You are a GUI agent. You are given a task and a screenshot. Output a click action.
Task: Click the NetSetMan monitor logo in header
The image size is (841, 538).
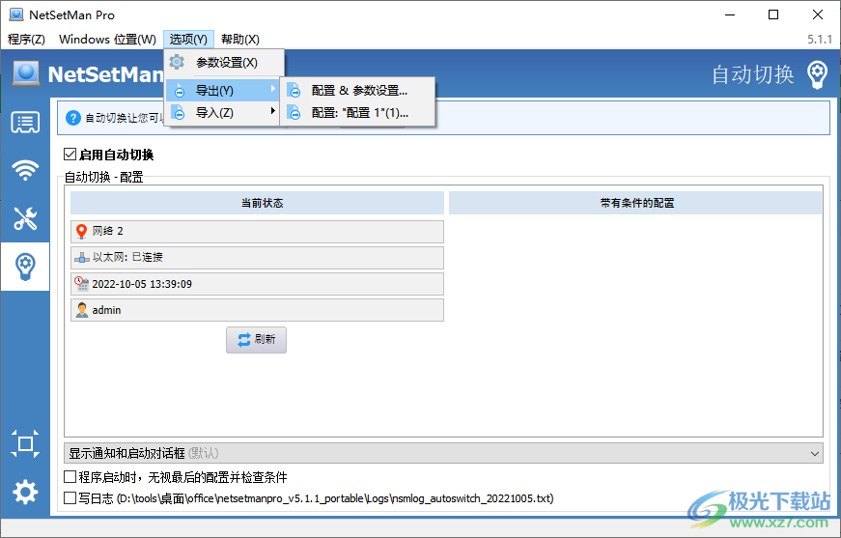(x=26, y=73)
